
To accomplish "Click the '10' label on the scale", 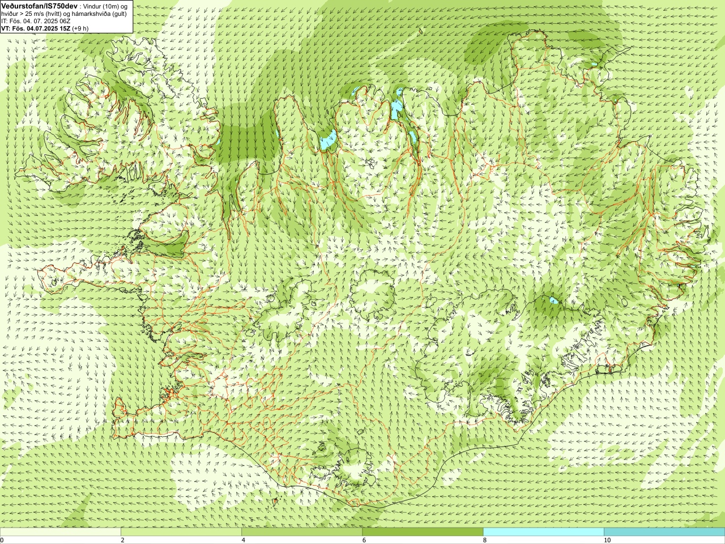I will 607,540.
